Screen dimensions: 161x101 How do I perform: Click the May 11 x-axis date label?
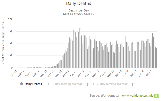(x=96, y=74)
